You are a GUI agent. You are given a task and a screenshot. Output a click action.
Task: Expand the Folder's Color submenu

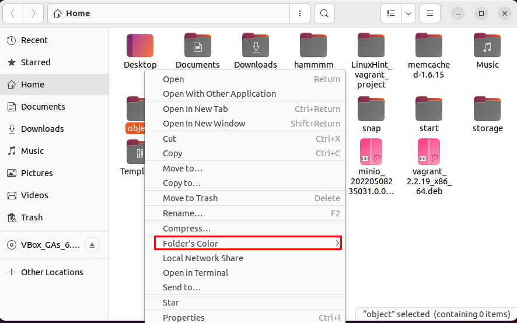click(248, 243)
